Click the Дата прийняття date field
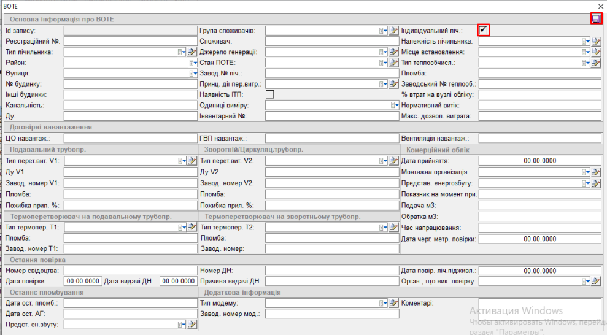 tap(539, 161)
